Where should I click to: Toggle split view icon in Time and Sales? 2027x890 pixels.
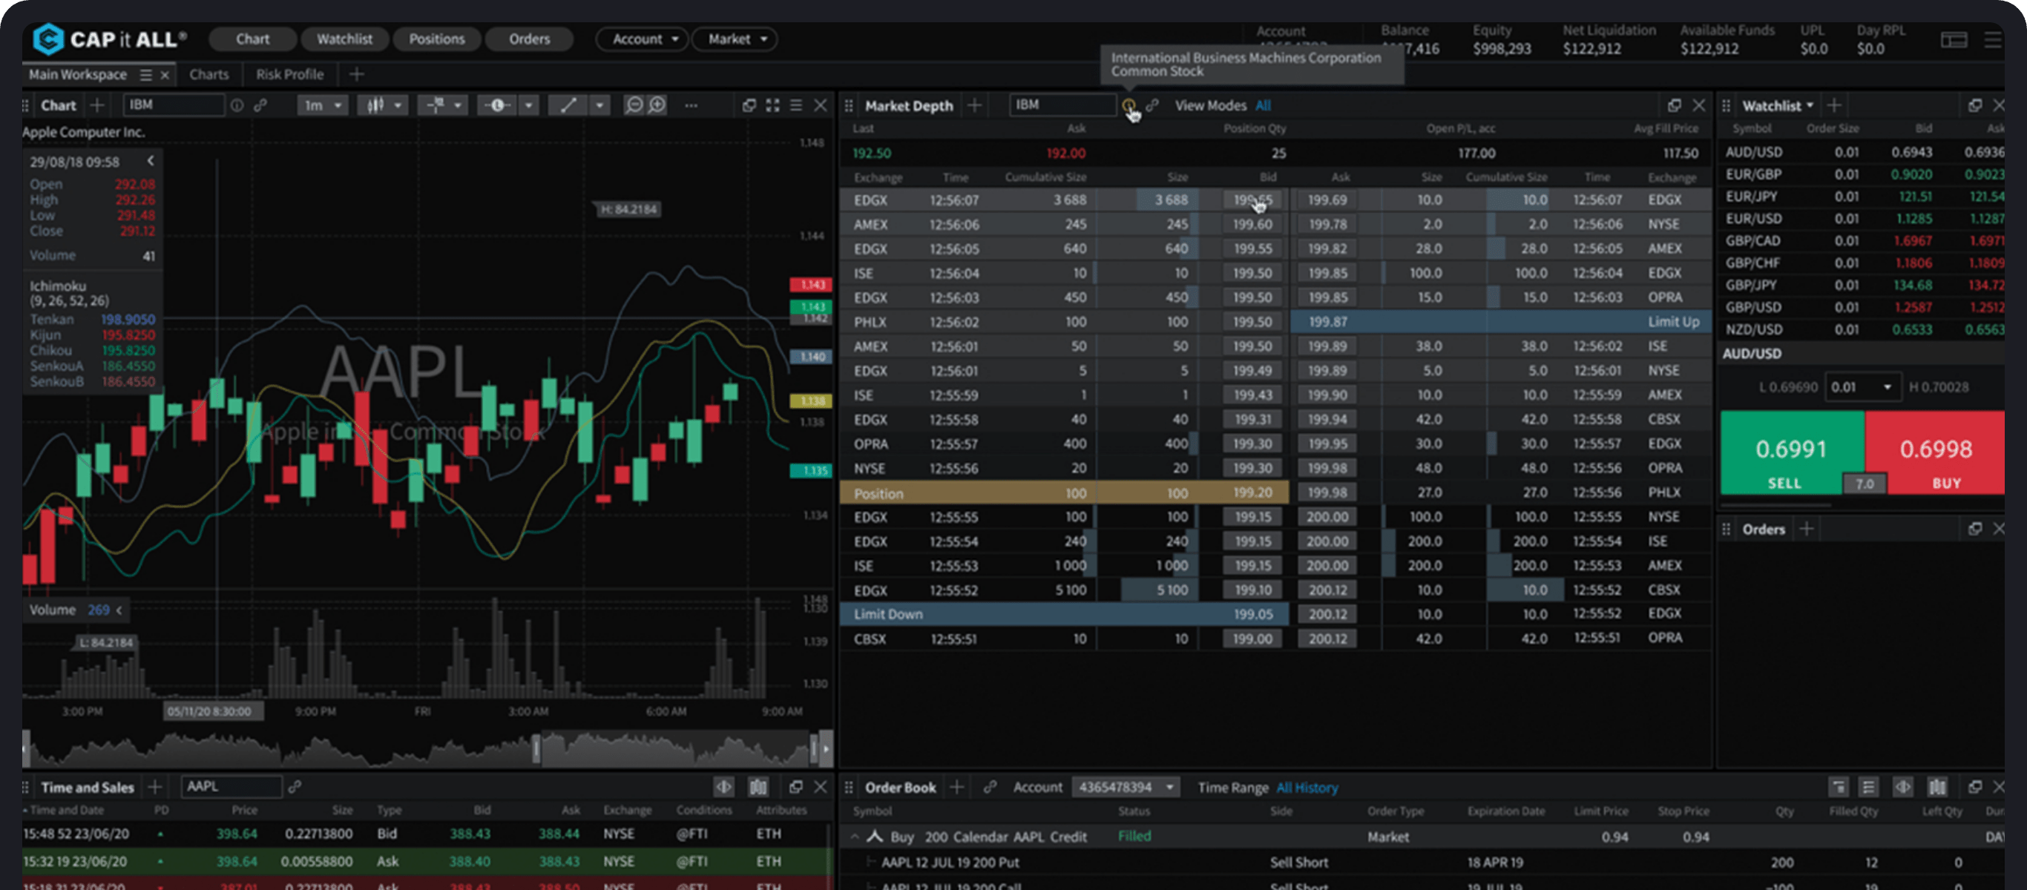tap(723, 787)
